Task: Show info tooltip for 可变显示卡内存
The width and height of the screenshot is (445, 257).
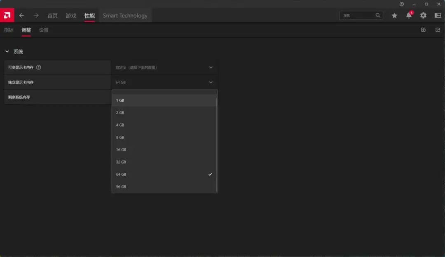Action: click(x=39, y=67)
